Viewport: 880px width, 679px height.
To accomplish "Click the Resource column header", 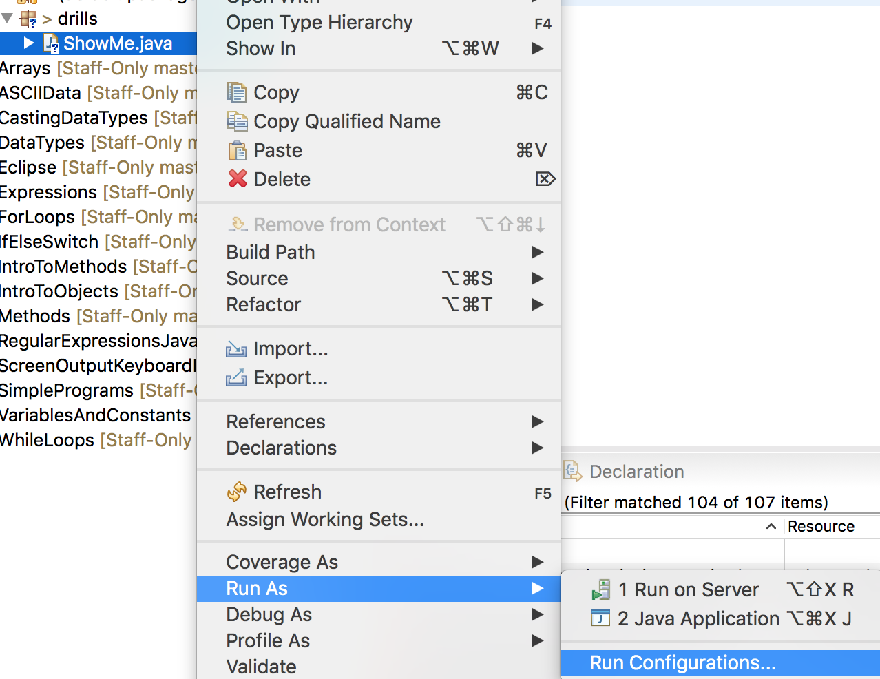I will click(821, 526).
